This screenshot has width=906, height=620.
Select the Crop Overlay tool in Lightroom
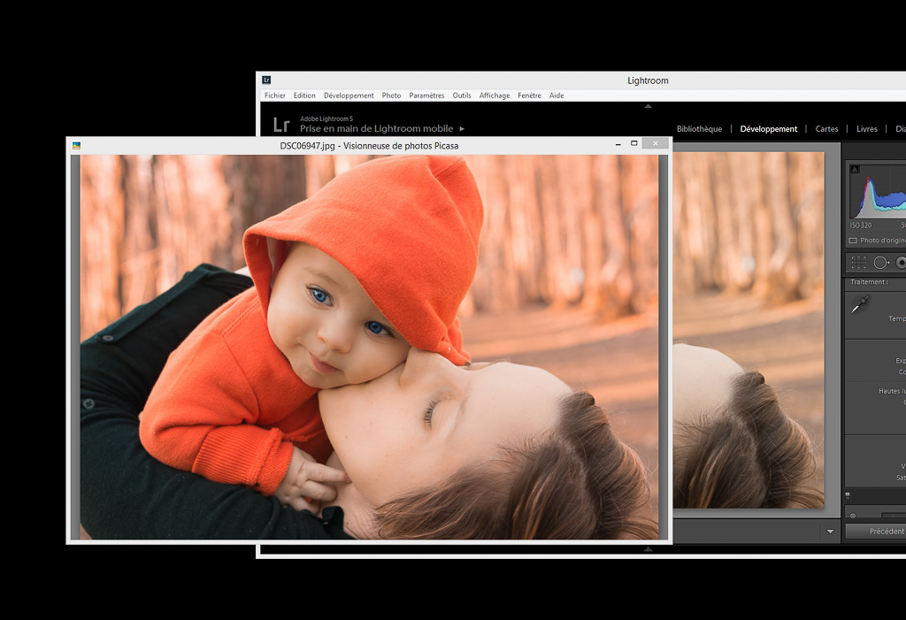click(859, 263)
